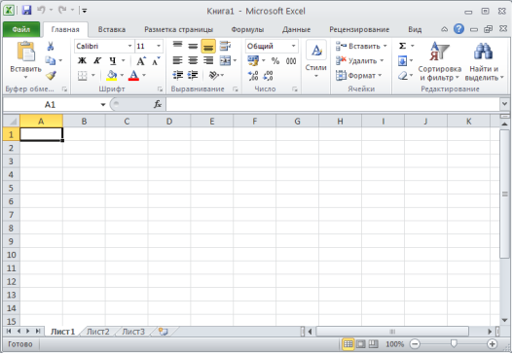Image resolution: width=513 pixels, height=354 pixels.
Task: Open the Файл tab
Action: point(21,29)
